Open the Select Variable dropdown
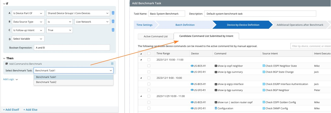331x113 pixels. [x=28, y=39]
